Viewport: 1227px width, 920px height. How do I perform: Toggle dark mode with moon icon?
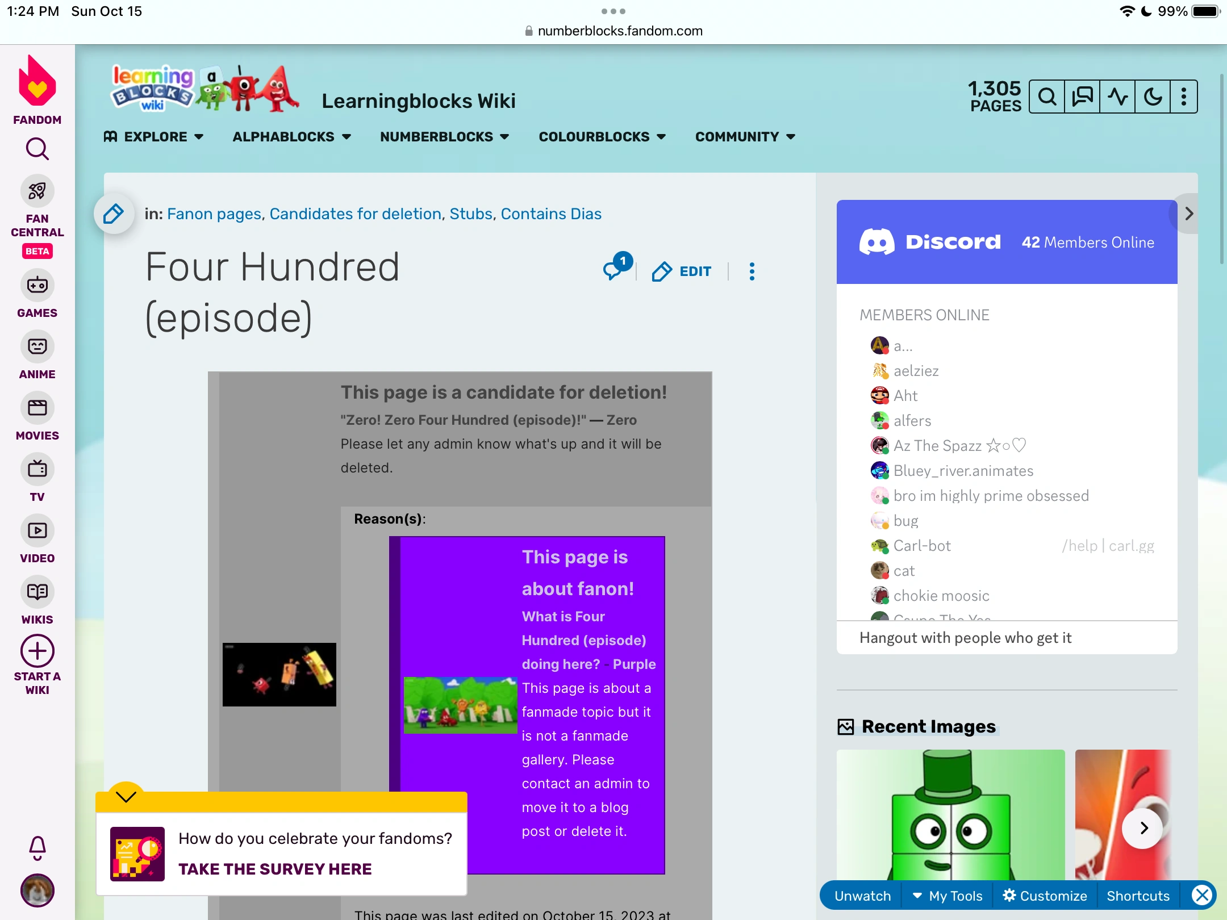click(x=1153, y=97)
